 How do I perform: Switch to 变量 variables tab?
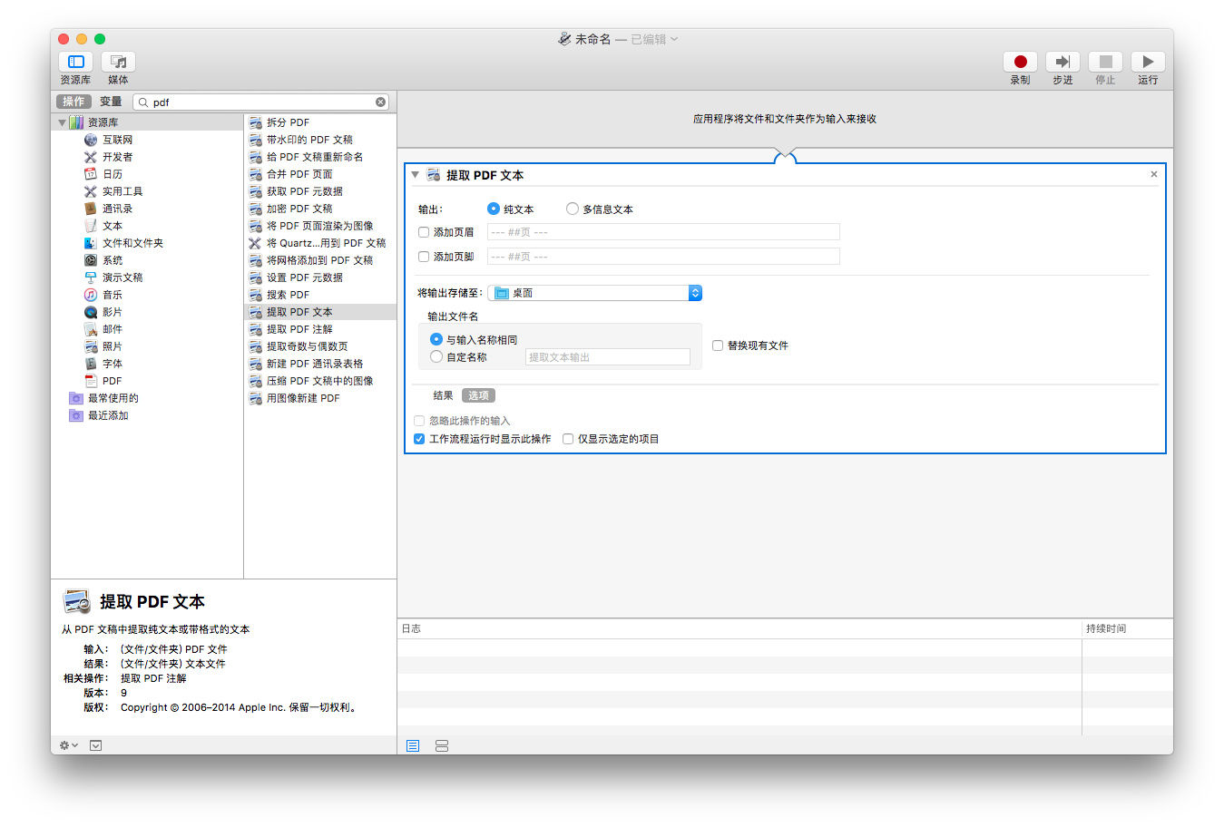pyautogui.click(x=111, y=102)
